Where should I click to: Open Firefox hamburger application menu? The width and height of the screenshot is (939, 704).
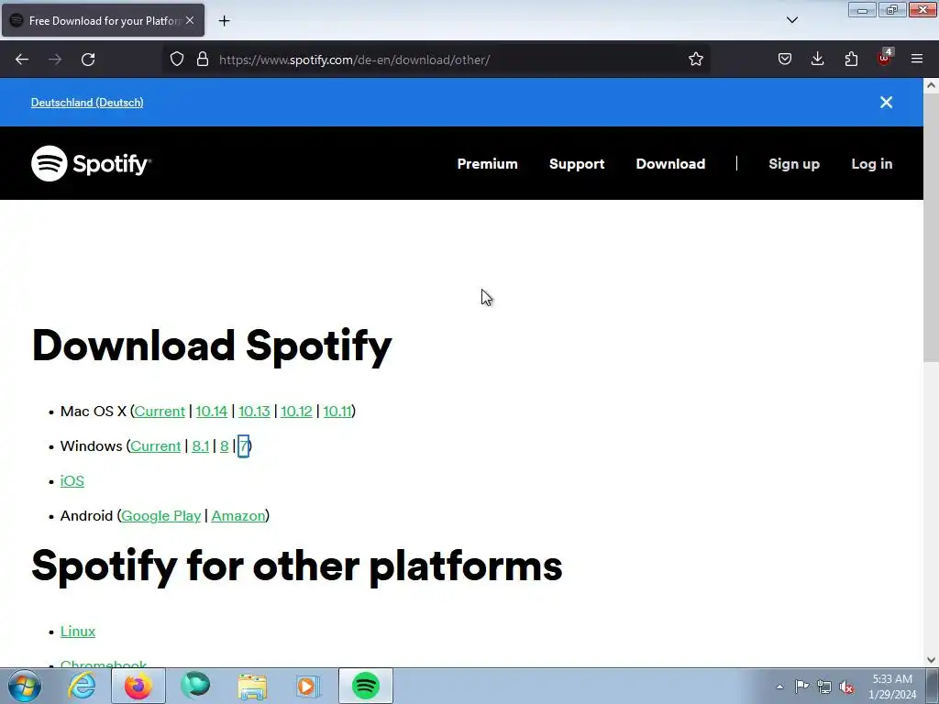pyautogui.click(x=917, y=60)
